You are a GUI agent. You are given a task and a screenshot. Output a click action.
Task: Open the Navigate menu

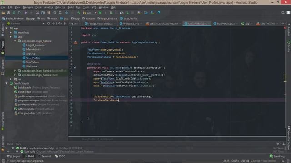click(x=28, y=7)
